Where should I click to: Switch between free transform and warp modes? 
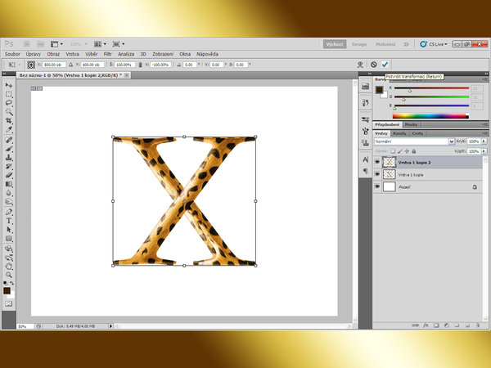point(361,64)
